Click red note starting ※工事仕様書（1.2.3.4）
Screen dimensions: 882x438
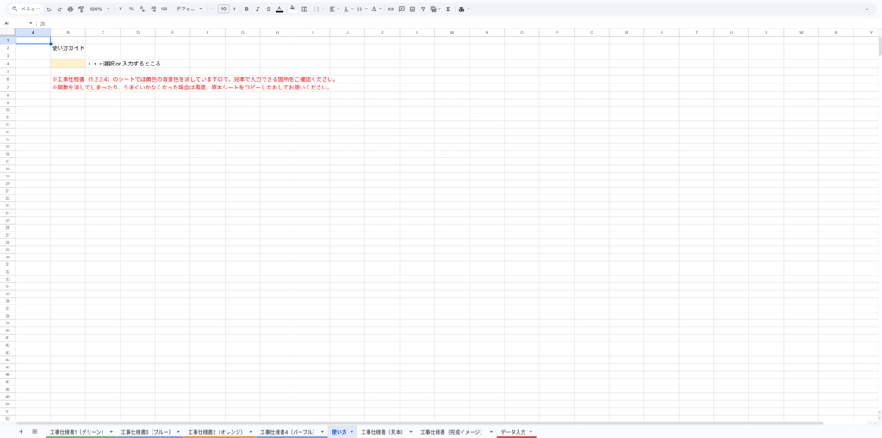[x=194, y=79]
